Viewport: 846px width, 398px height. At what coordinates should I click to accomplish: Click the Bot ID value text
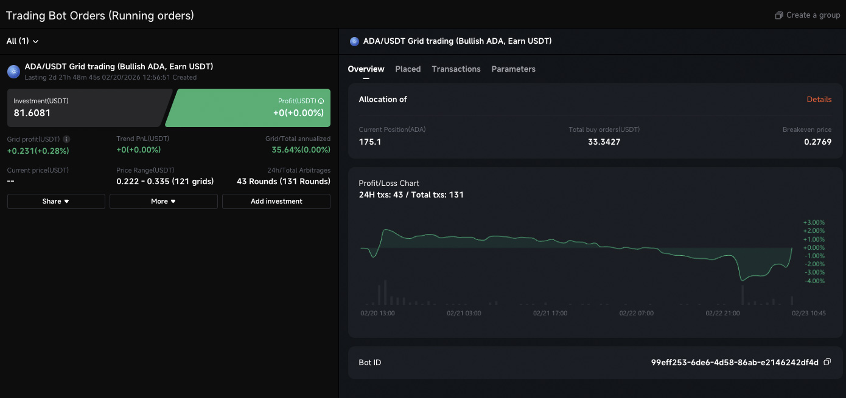point(735,362)
